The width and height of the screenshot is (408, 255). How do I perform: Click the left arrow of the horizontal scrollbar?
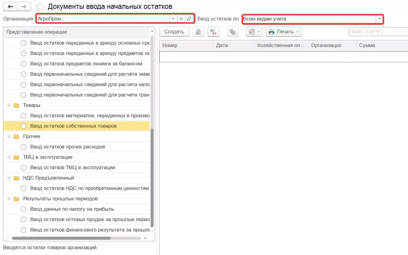click(8, 238)
